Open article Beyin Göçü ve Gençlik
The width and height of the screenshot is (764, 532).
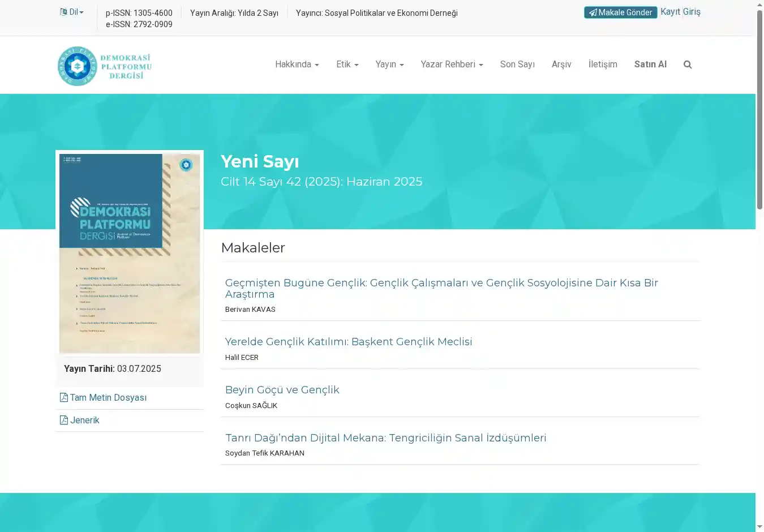pyautogui.click(x=282, y=390)
